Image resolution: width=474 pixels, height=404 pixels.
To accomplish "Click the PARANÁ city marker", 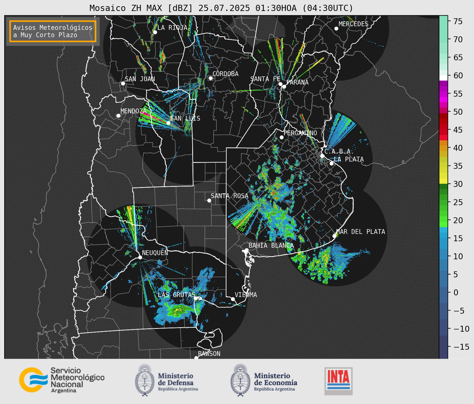I will (x=284, y=87).
